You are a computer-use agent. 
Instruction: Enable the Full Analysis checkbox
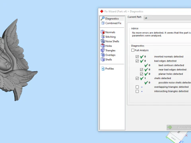[x=133, y=50]
